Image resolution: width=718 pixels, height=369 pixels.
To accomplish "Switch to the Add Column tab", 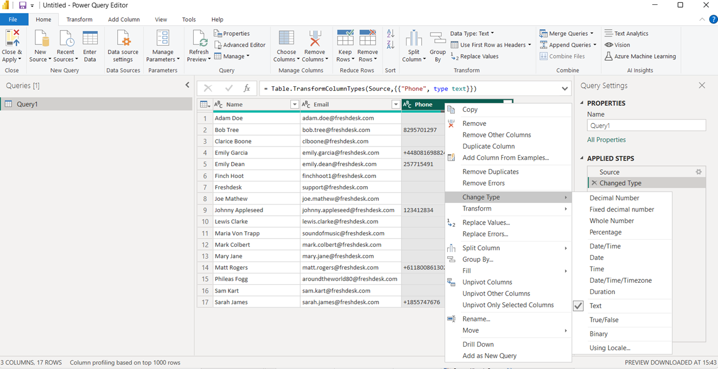I will 124,20.
